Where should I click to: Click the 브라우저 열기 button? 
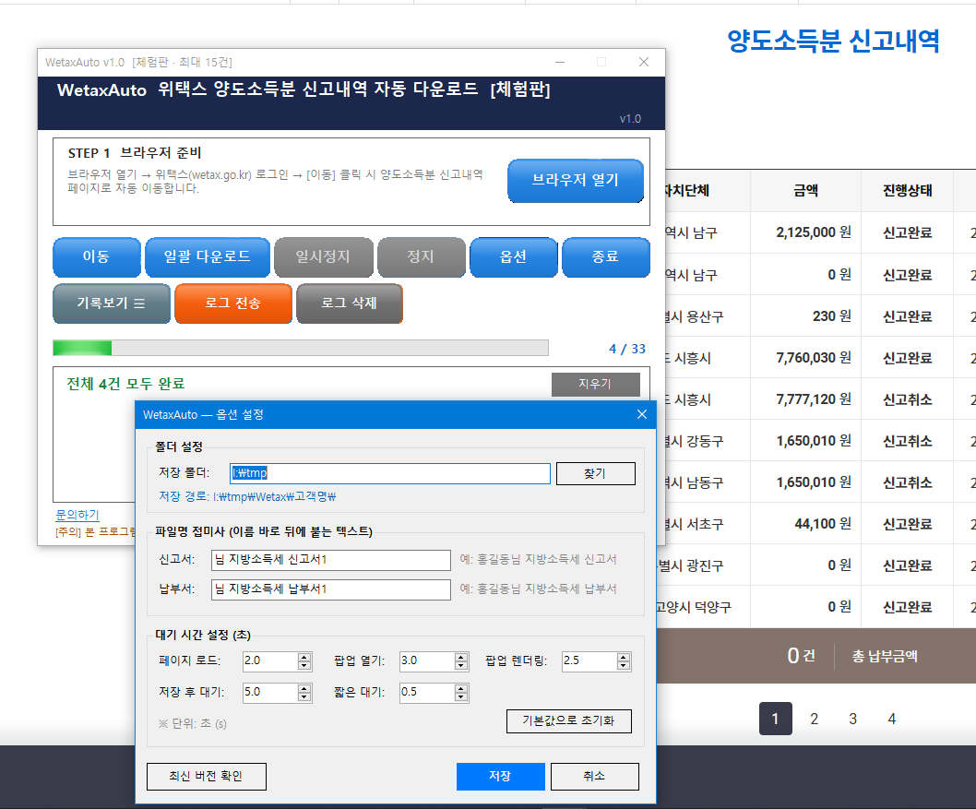pyautogui.click(x=575, y=181)
